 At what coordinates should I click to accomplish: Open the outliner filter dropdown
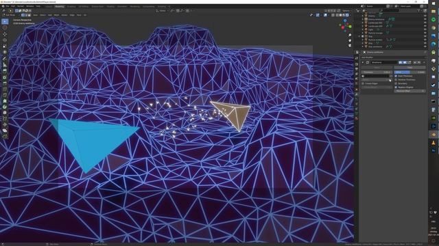pos(419,11)
